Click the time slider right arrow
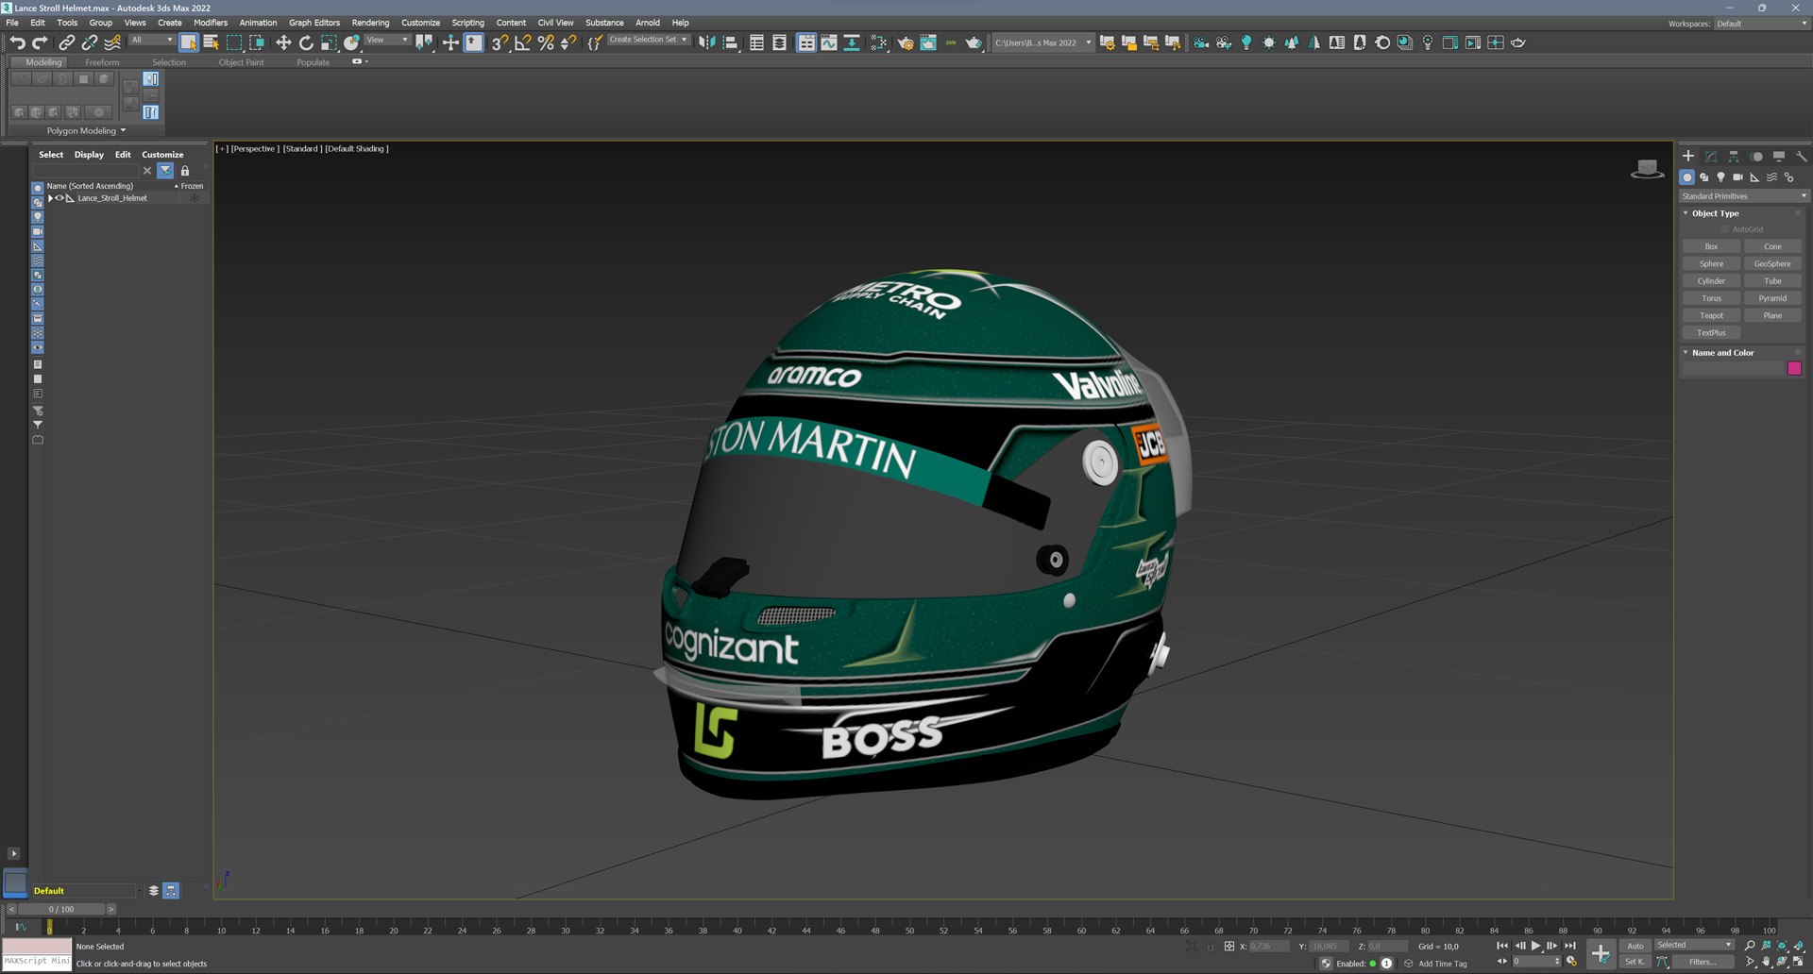 (110, 910)
